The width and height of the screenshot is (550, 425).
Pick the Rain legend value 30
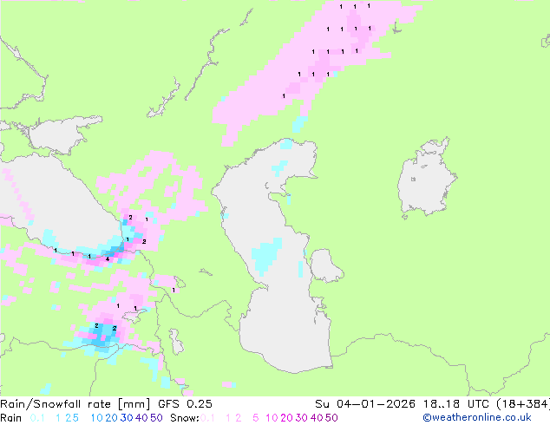(x=127, y=418)
